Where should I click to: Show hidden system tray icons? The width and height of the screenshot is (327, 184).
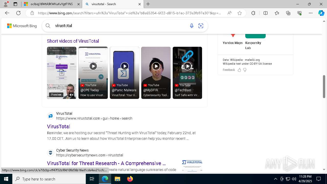(275, 179)
